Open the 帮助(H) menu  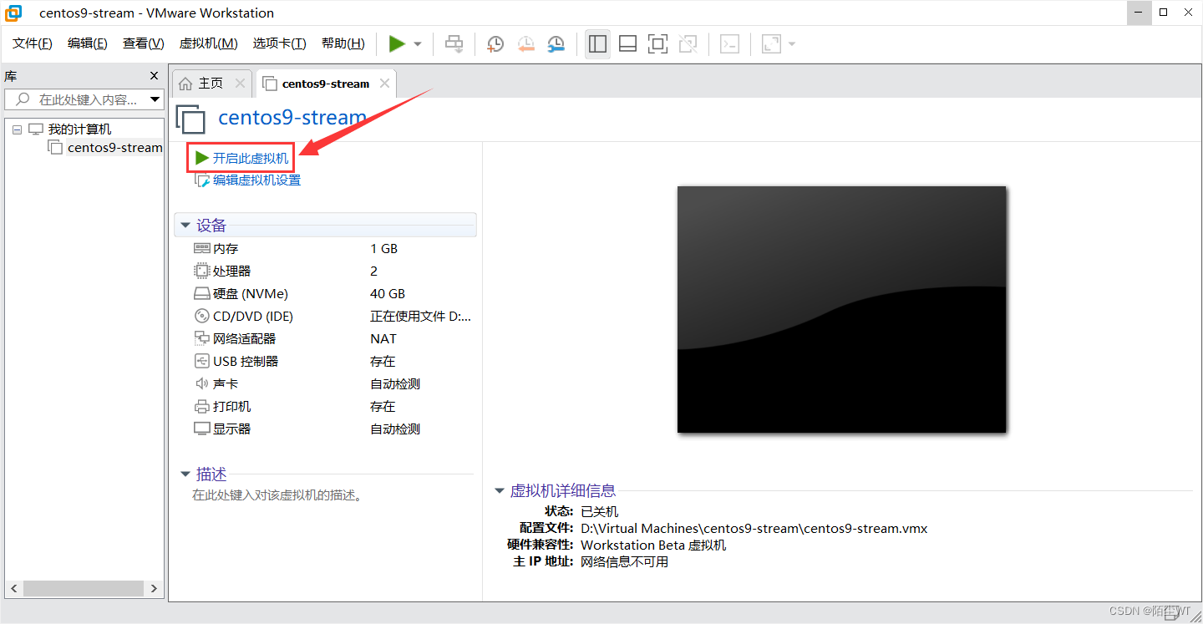pyautogui.click(x=343, y=43)
